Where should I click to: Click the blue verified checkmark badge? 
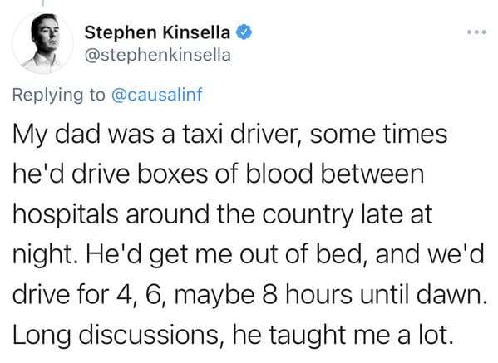coord(244,32)
